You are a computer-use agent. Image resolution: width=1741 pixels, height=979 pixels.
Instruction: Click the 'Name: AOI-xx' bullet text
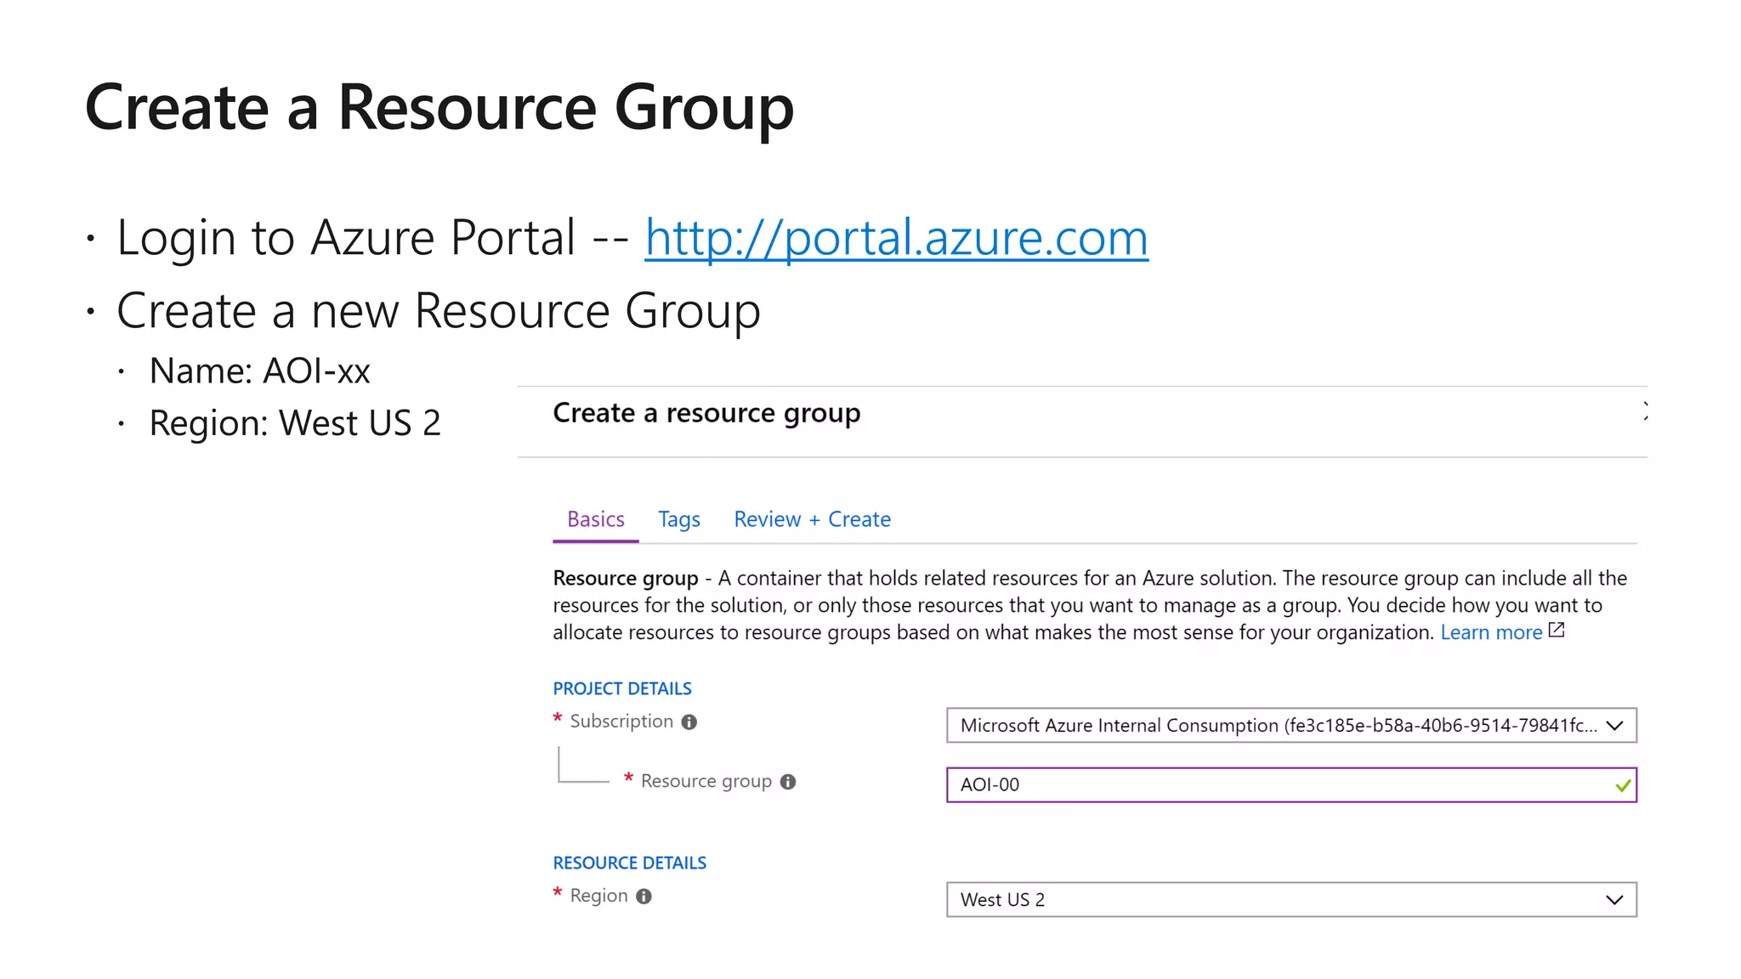pos(260,371)
